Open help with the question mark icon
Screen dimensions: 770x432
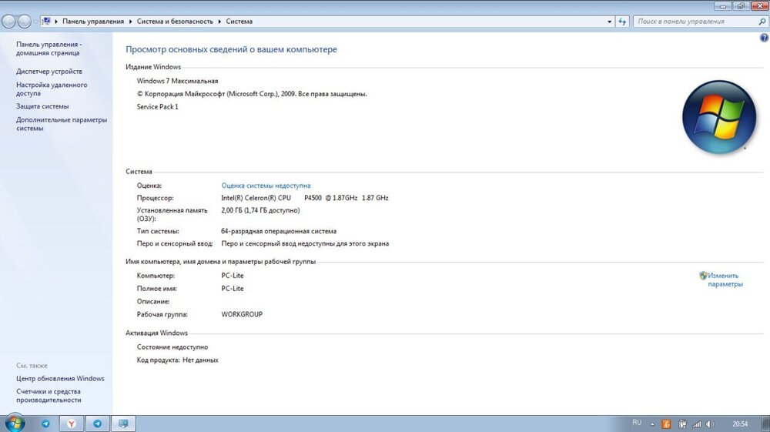pos(764,38)
